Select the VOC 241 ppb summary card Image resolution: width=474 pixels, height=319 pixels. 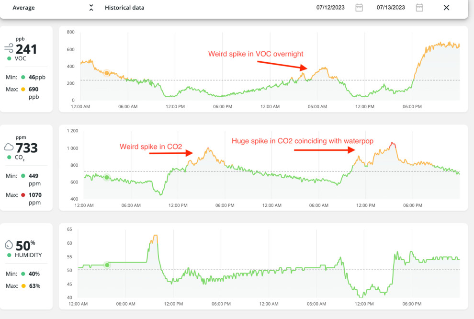click(x=26, y=68)
